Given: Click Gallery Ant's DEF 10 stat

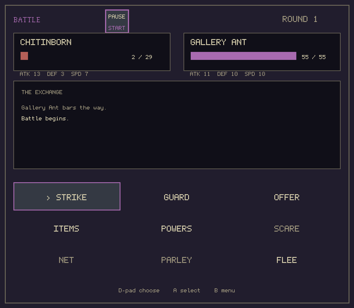Looking at the screenshot, I should [228, 74].
